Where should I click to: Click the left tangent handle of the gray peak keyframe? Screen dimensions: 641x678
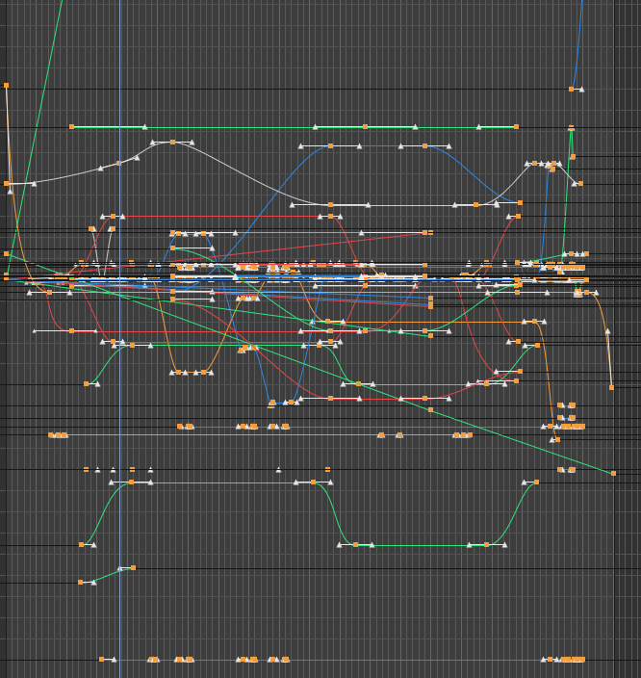click(152, 143)
